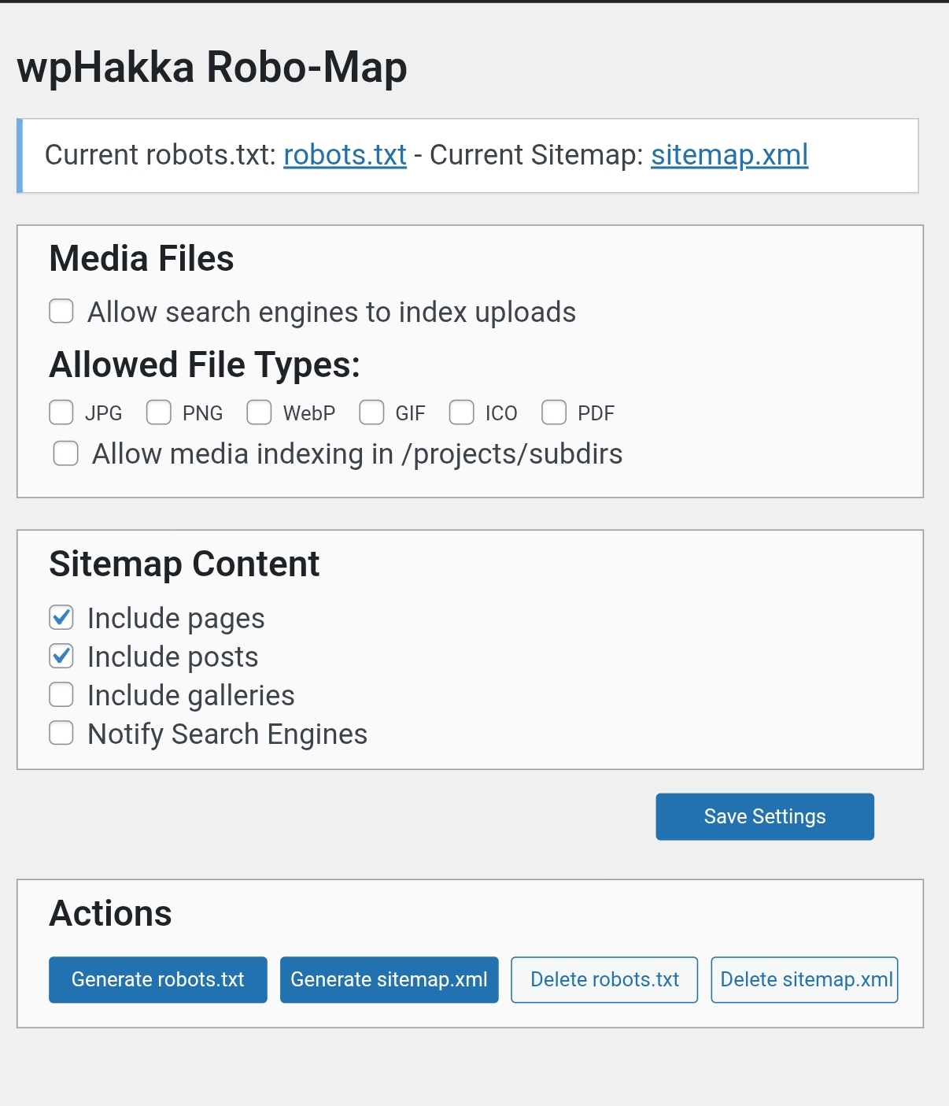Open the sitemap.xml link
Screen dimensions: 949x1106
point(729,155)
